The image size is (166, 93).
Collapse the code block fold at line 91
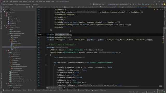[x=46, y=65]
